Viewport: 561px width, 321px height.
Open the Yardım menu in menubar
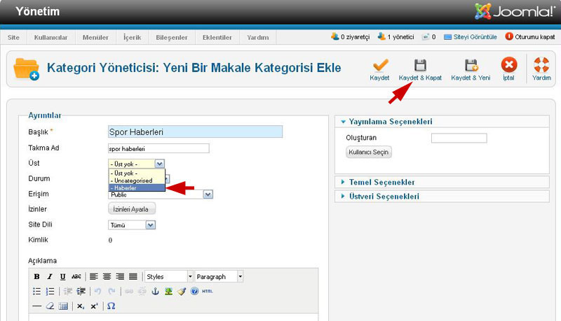pos(258,38)
